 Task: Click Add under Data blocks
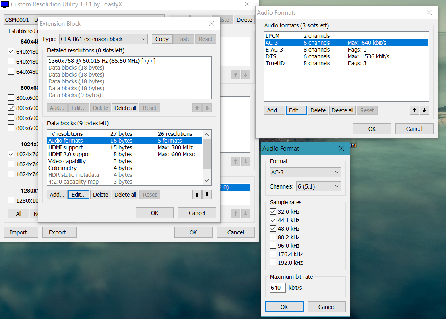click(57, 195)
